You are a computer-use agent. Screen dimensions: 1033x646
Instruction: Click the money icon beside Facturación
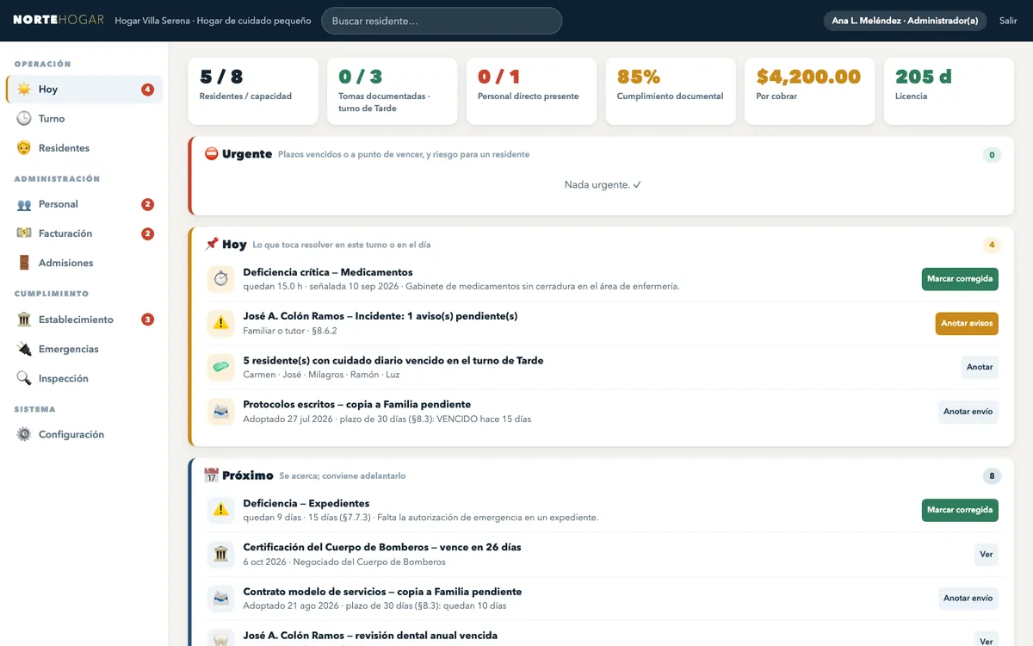(x=24, y=233)
